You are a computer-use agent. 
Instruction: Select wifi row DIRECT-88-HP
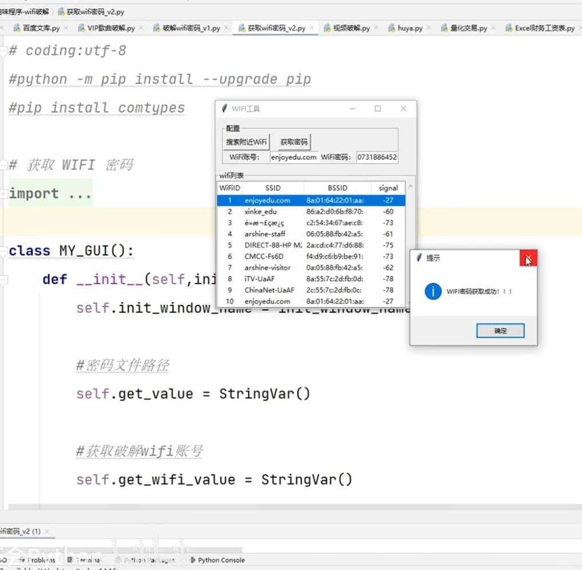[x=311, y=245]
